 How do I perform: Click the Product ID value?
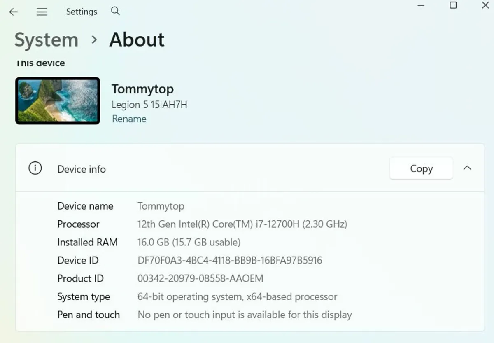200,279
